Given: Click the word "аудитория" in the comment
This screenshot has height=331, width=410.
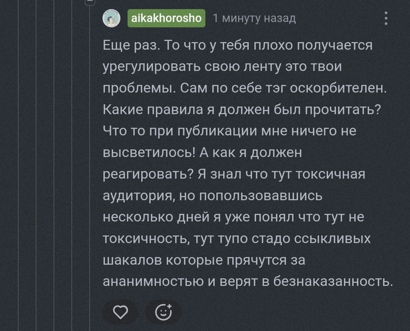Looking at the screenshot, I should tap(132, 196).
